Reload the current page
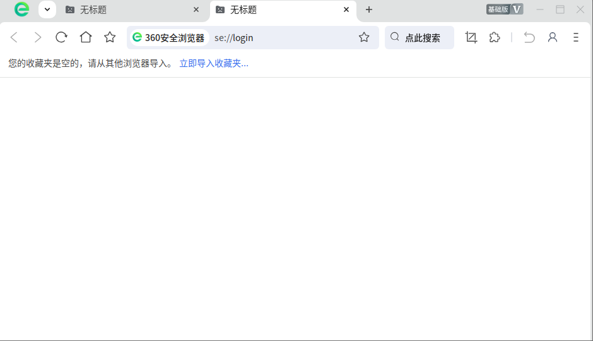This screenshot has height=341, width=593. point(61,37)
